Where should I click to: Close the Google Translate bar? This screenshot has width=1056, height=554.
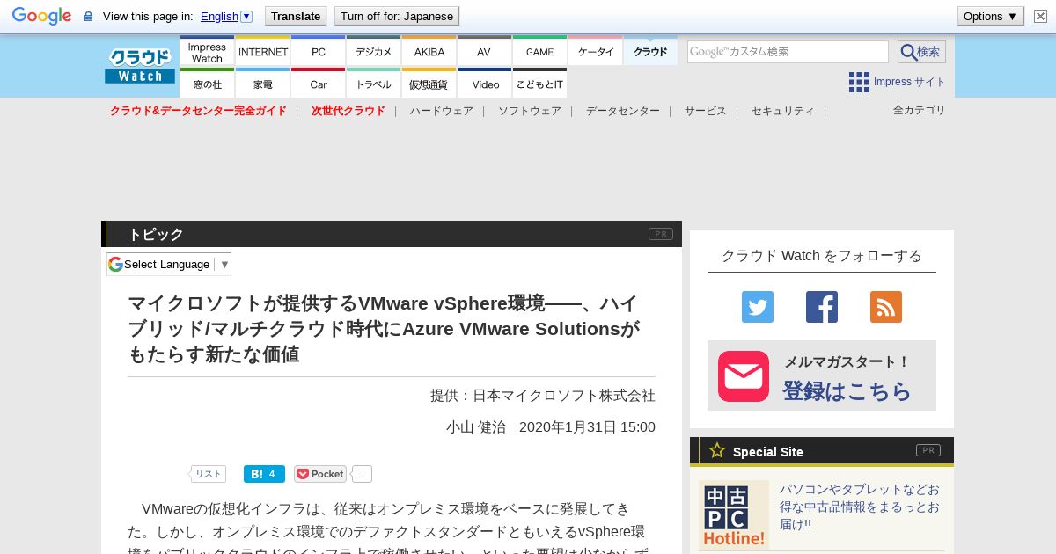(x=1040, y=16)
